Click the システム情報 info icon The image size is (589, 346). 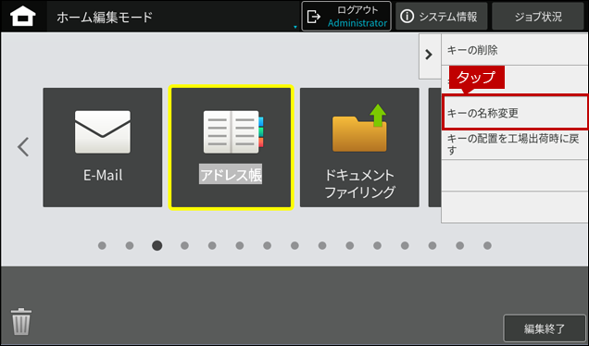point(407,17)
